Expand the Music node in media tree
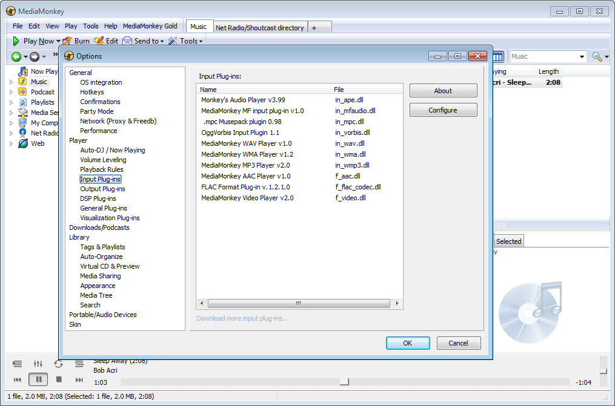 (11, 82)
